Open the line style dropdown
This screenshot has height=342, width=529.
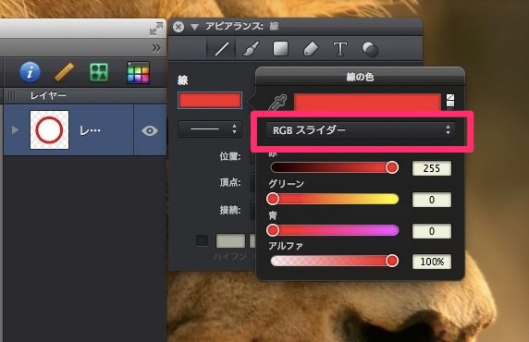(210, 128)
